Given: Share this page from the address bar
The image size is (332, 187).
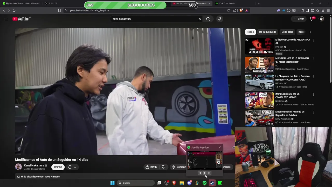Looking at the screenshot, I should [235, 10].
